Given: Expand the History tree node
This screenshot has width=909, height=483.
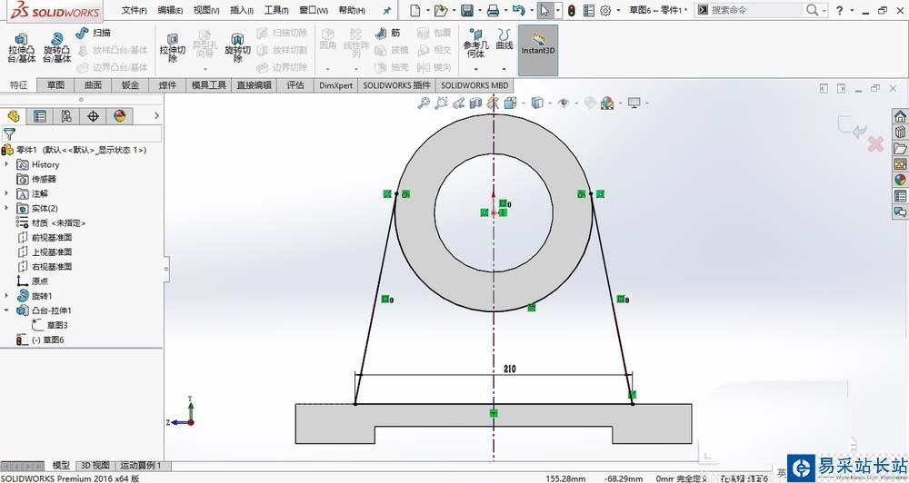Looking at the screenshot, I should (8, 164).
